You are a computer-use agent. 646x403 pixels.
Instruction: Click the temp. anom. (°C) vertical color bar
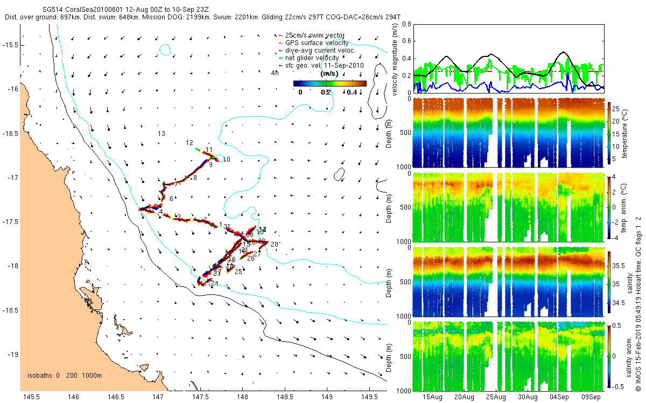610,207
